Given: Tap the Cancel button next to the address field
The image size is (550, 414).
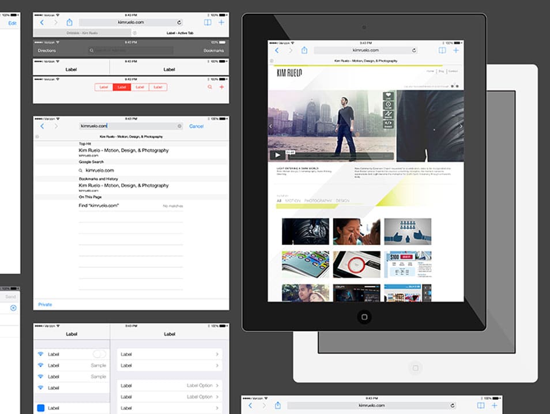Looking at the screenshot, I should (x=197, y=126).
